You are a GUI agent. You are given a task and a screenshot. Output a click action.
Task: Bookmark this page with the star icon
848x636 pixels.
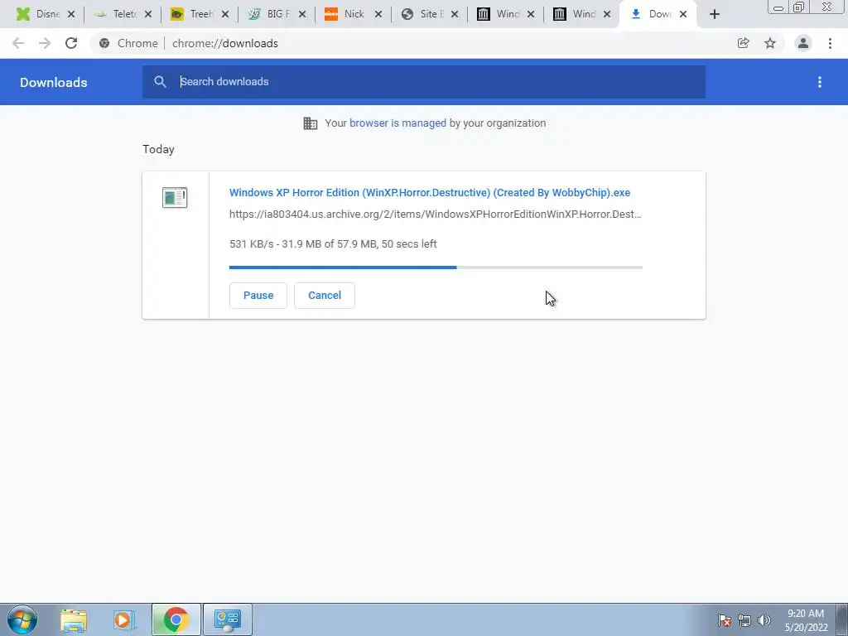point(770,43)
